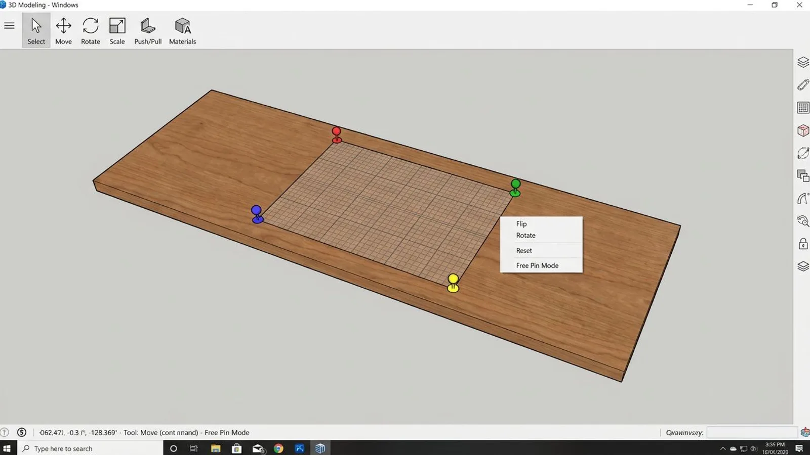Click the red texture pin

click(337, 135)
